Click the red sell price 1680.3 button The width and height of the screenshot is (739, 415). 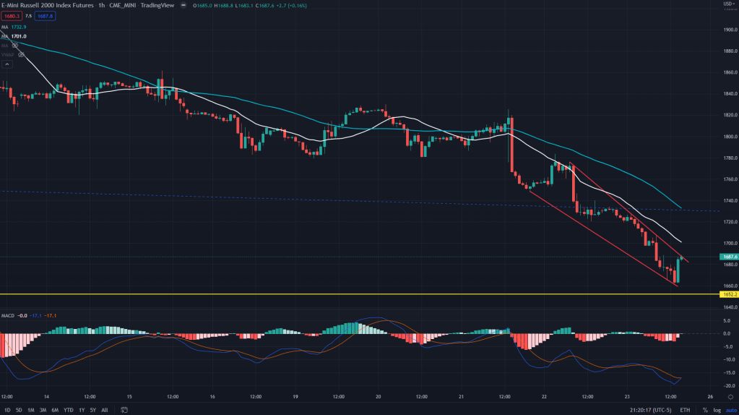pos(12,14)
